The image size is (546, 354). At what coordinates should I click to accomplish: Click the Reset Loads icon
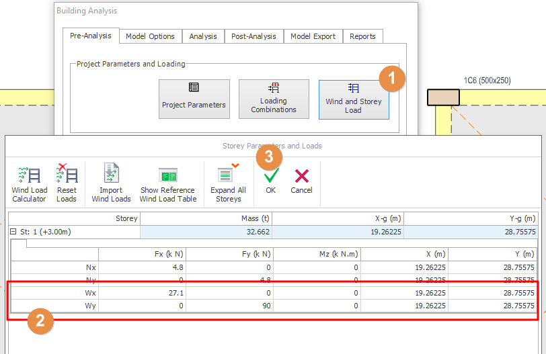tap(67, 182)
